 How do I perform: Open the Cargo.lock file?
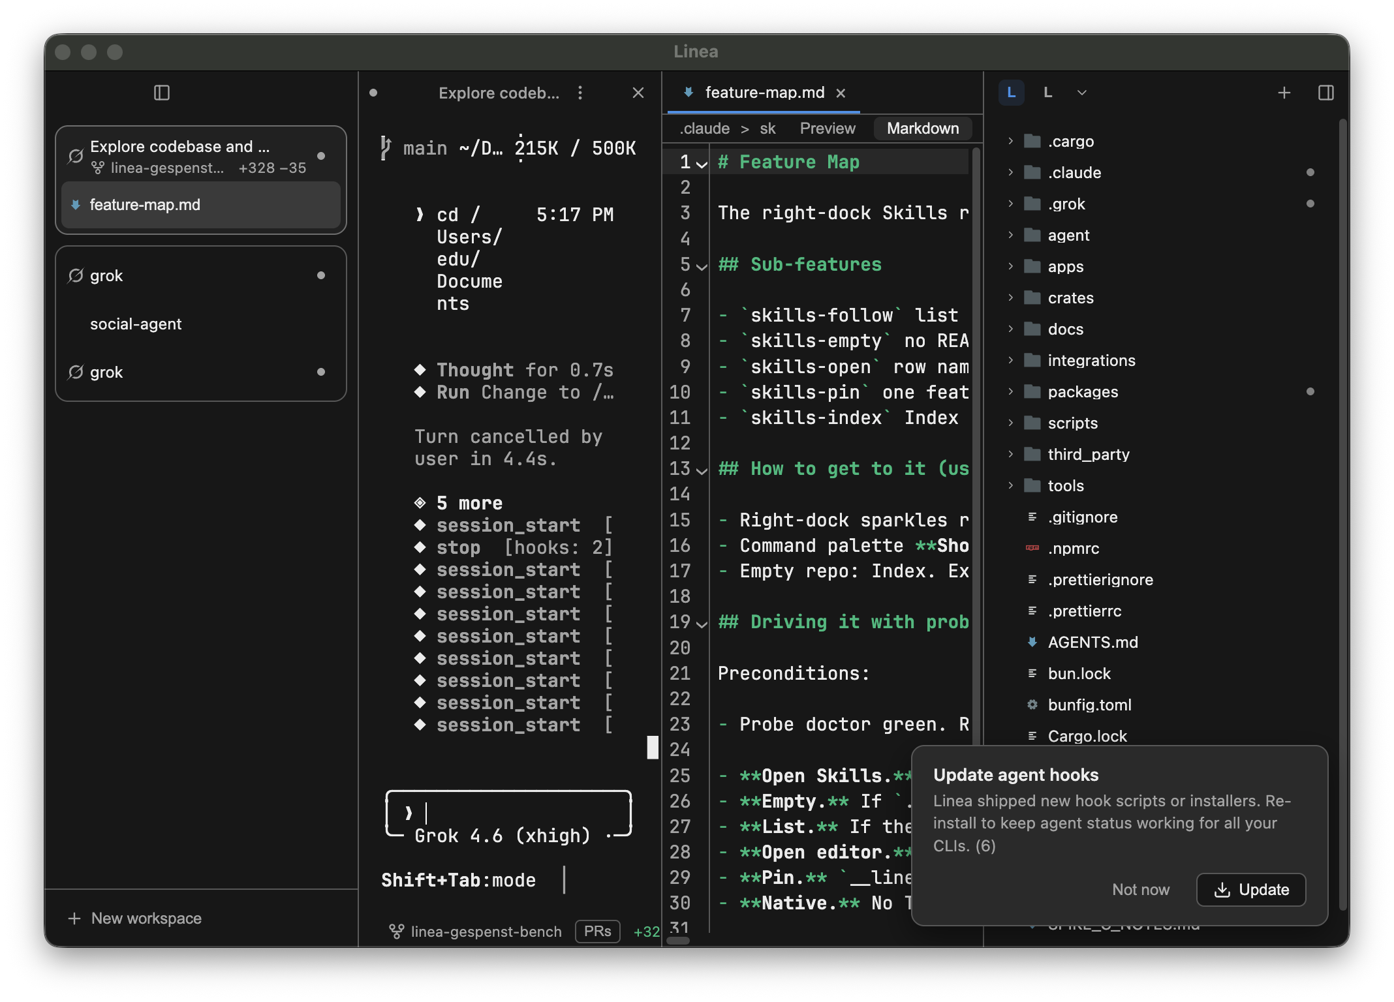[x=1087, y=736]
